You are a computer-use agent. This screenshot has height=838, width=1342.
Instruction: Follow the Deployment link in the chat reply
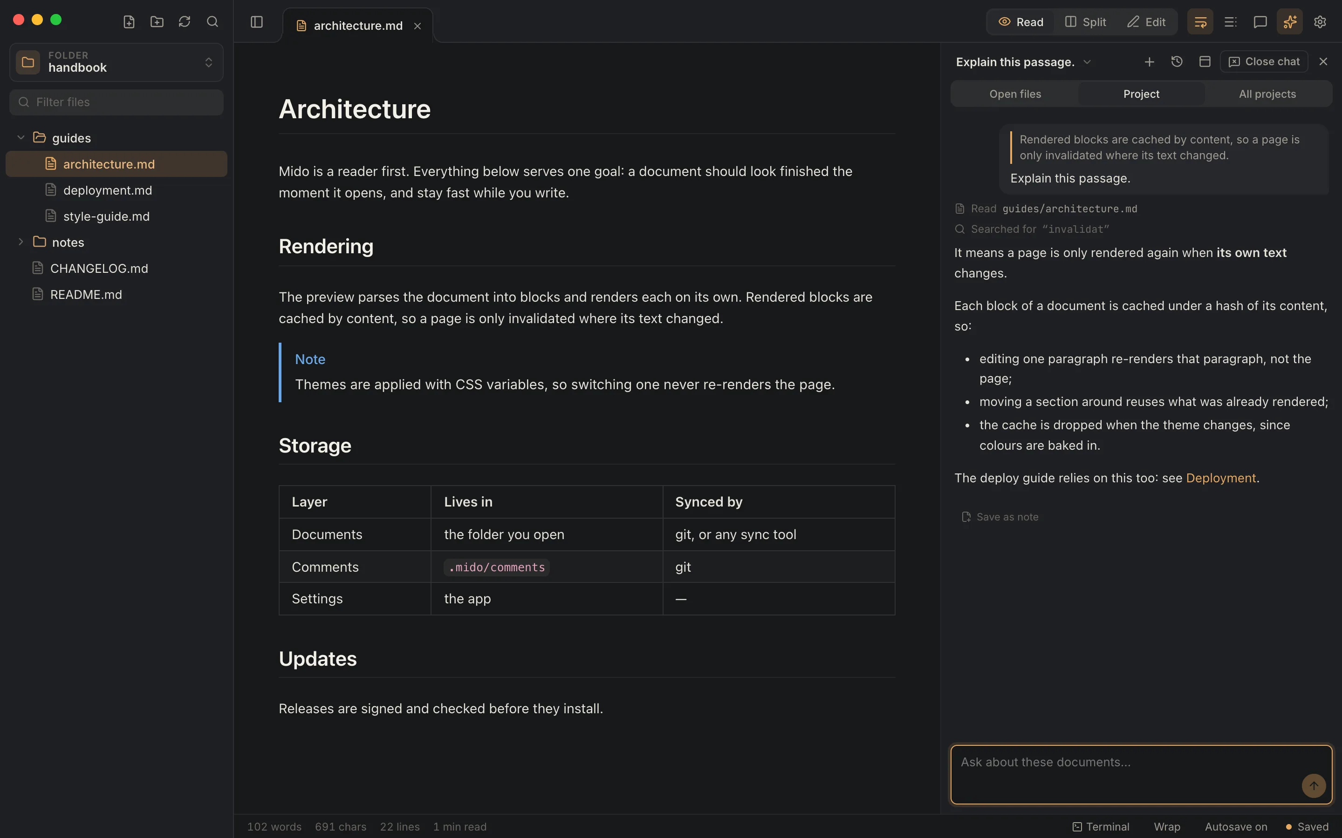coord(1220,478)
